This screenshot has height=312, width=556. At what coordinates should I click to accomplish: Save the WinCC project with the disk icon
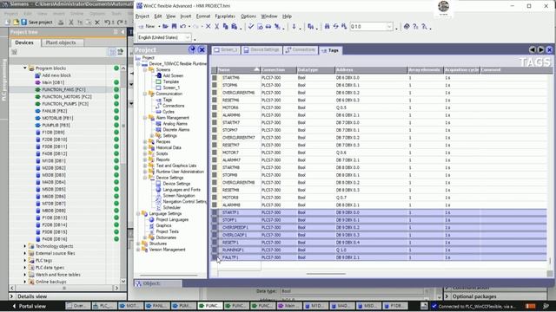pyautogui.click(x=174, y=27)
